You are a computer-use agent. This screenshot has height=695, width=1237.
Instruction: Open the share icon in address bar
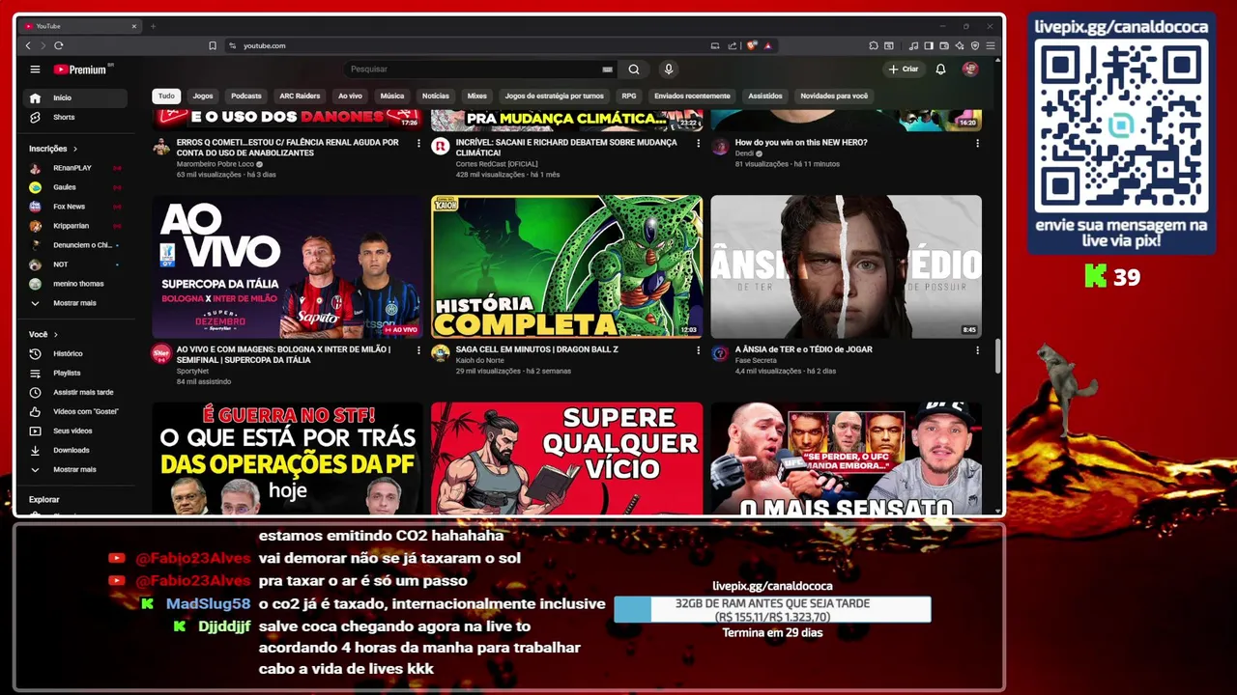pos(733,45)
